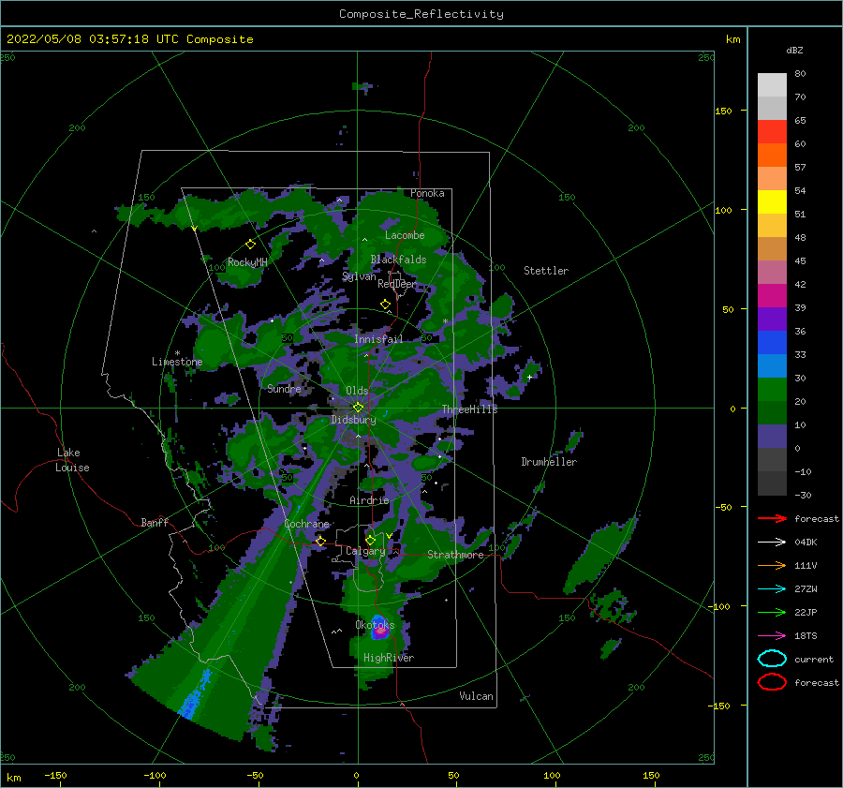Click the RedDeer city label

coord(397,284)
